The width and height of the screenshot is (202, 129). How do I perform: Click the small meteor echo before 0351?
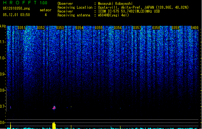pos(10,107)
